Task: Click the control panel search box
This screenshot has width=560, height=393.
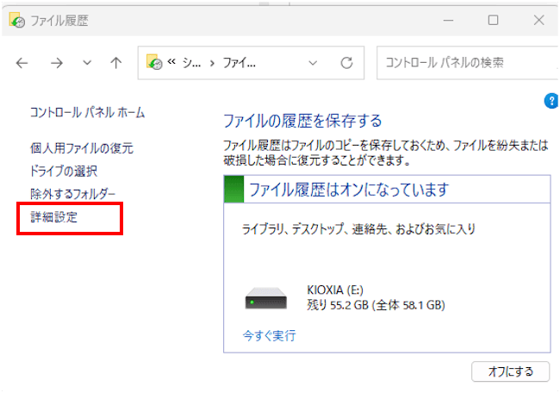Action: point(467,63)
